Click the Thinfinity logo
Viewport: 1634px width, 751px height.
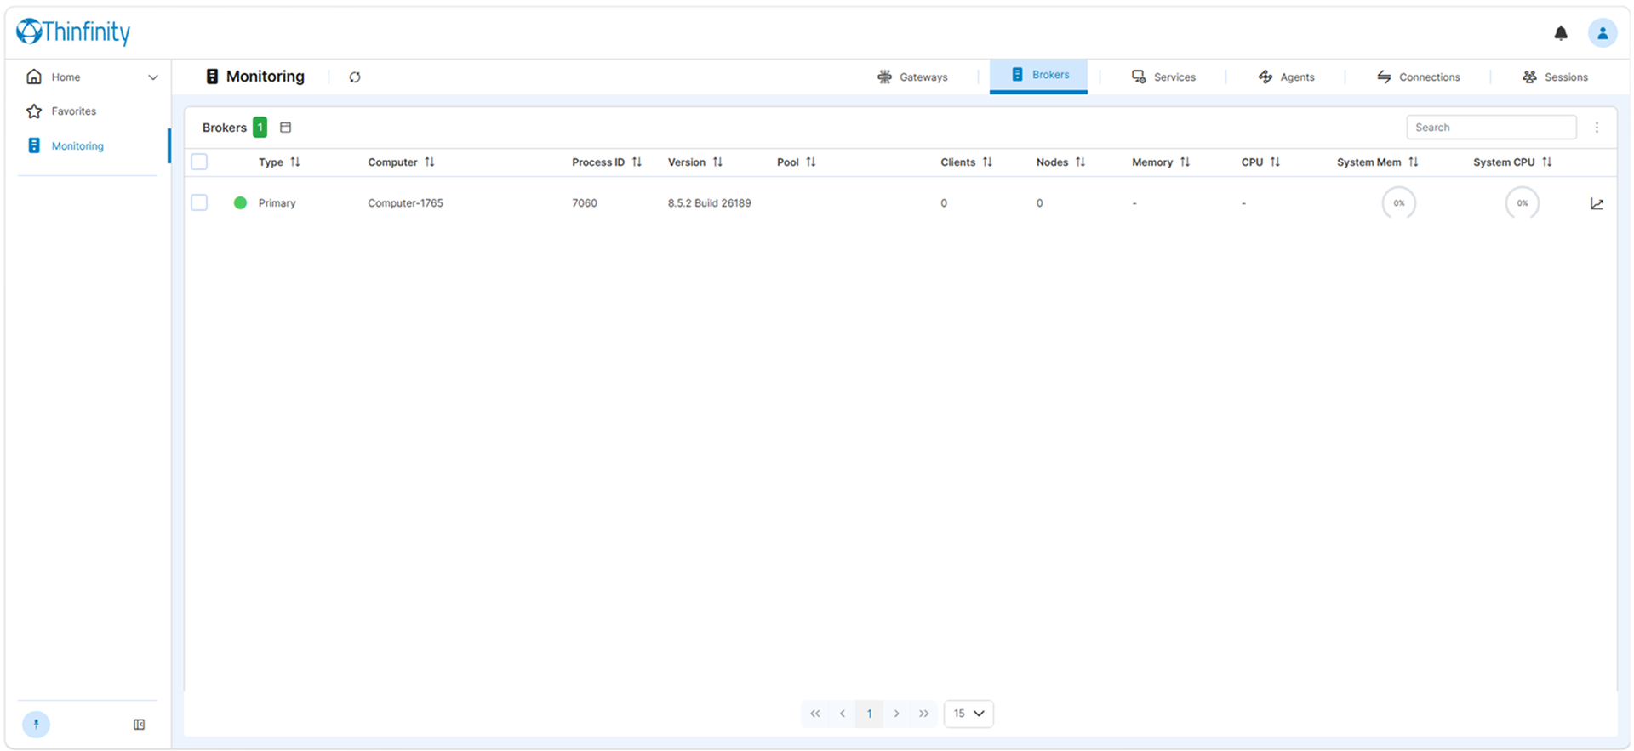[73, 32]
